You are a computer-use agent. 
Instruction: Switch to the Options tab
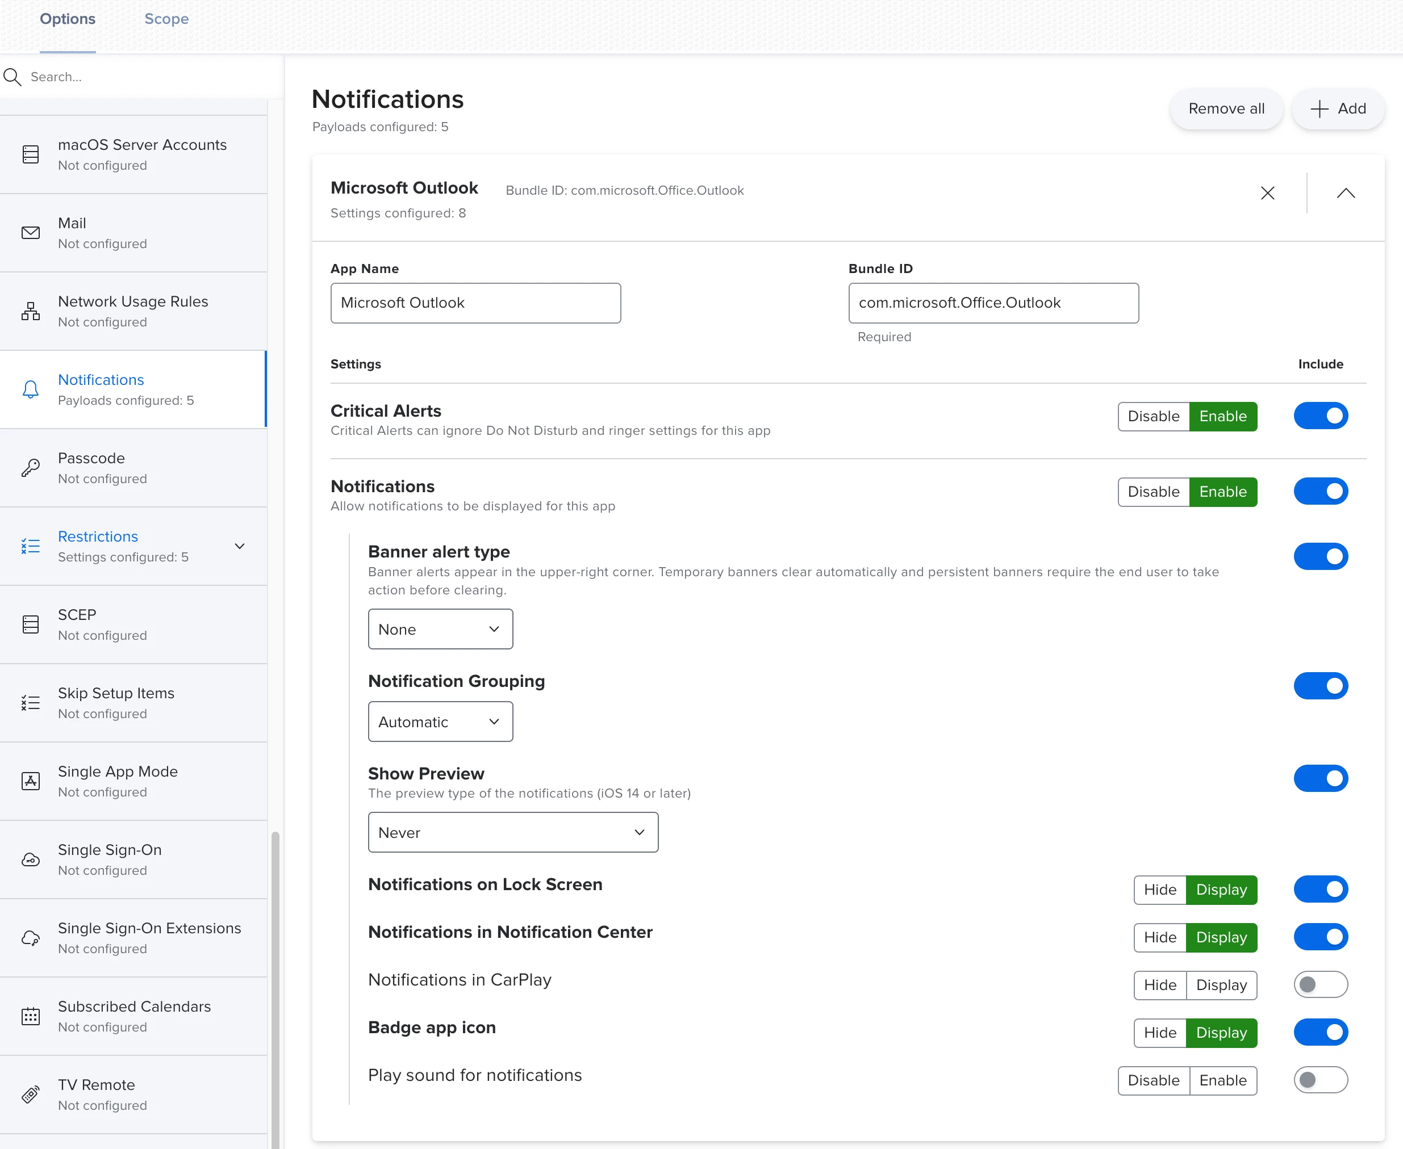click(68, 19)
